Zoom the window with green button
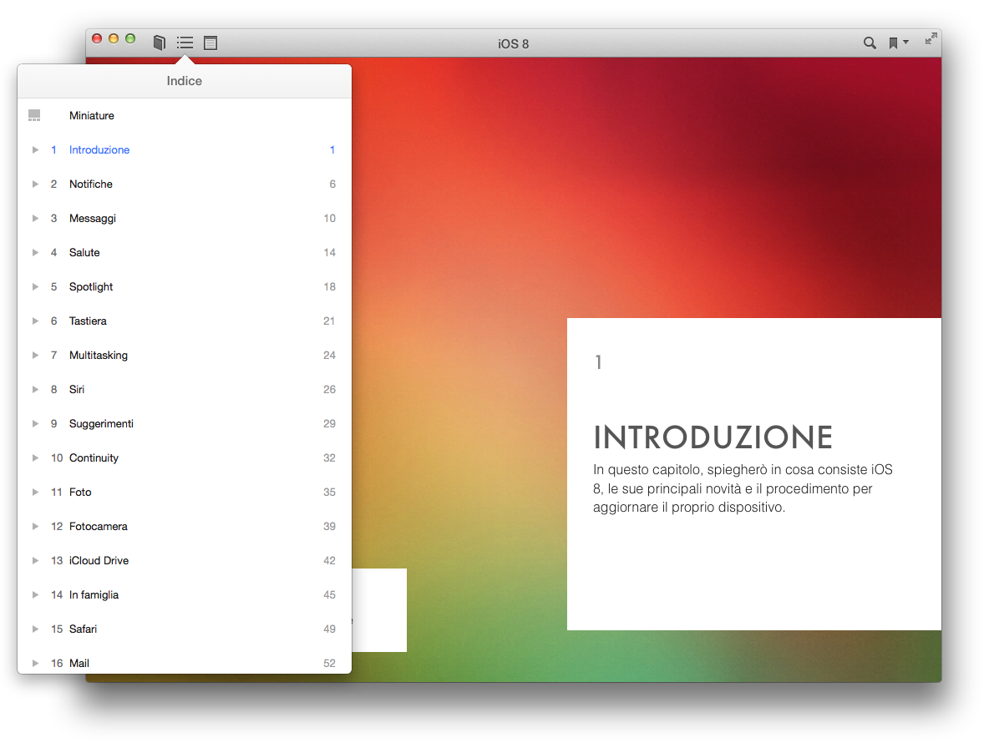This screenshot has height=748, width=989. click(130, 38)
